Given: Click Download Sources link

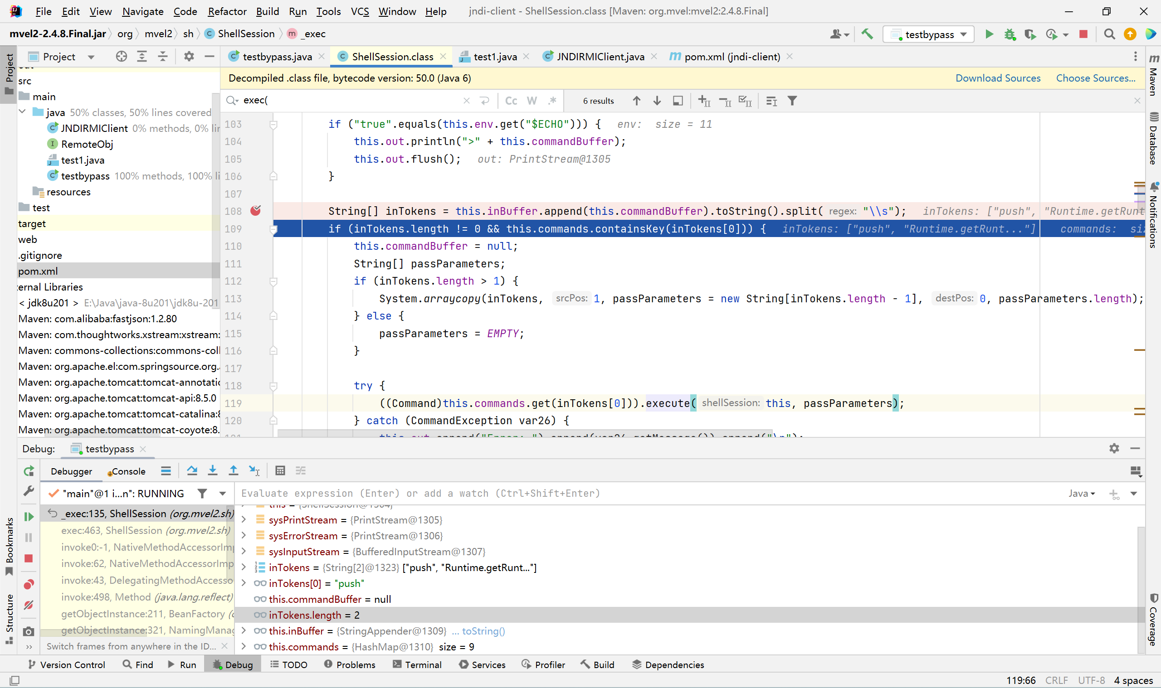Looking at the screenshot, I should tap(998, 78).
